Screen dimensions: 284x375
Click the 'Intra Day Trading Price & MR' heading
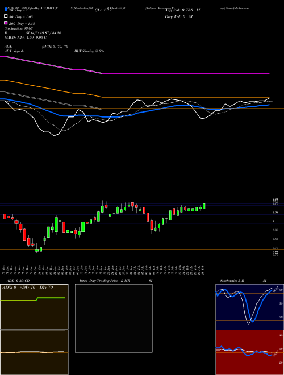click(105, 281)
